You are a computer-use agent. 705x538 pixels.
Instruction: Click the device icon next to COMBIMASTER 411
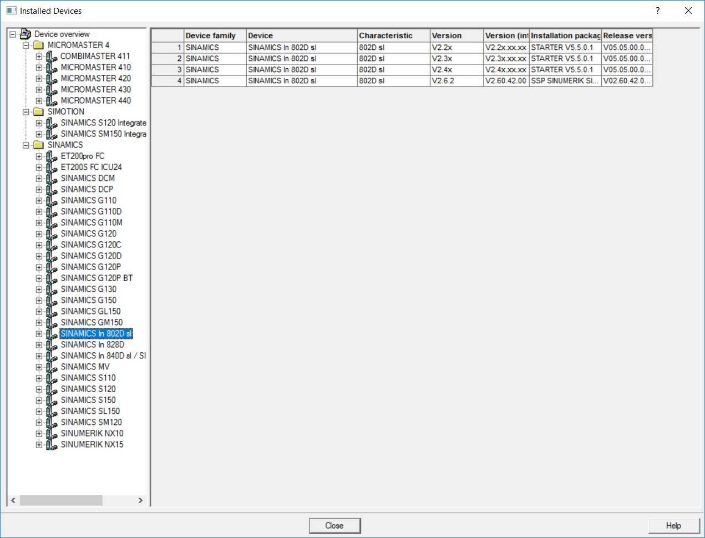click(52, 57)
